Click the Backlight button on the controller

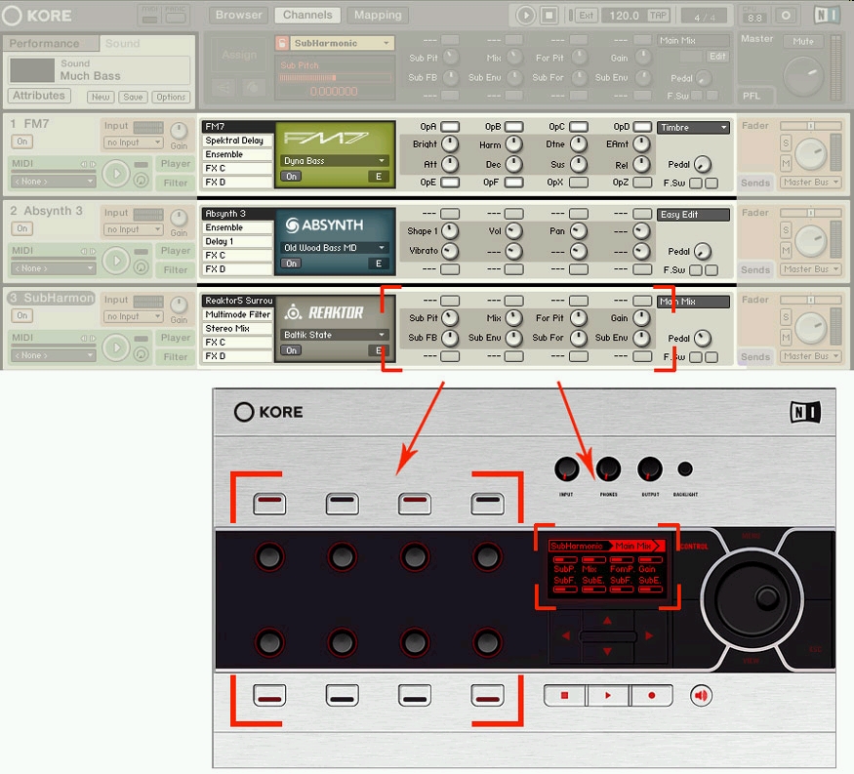coord(685,468)
